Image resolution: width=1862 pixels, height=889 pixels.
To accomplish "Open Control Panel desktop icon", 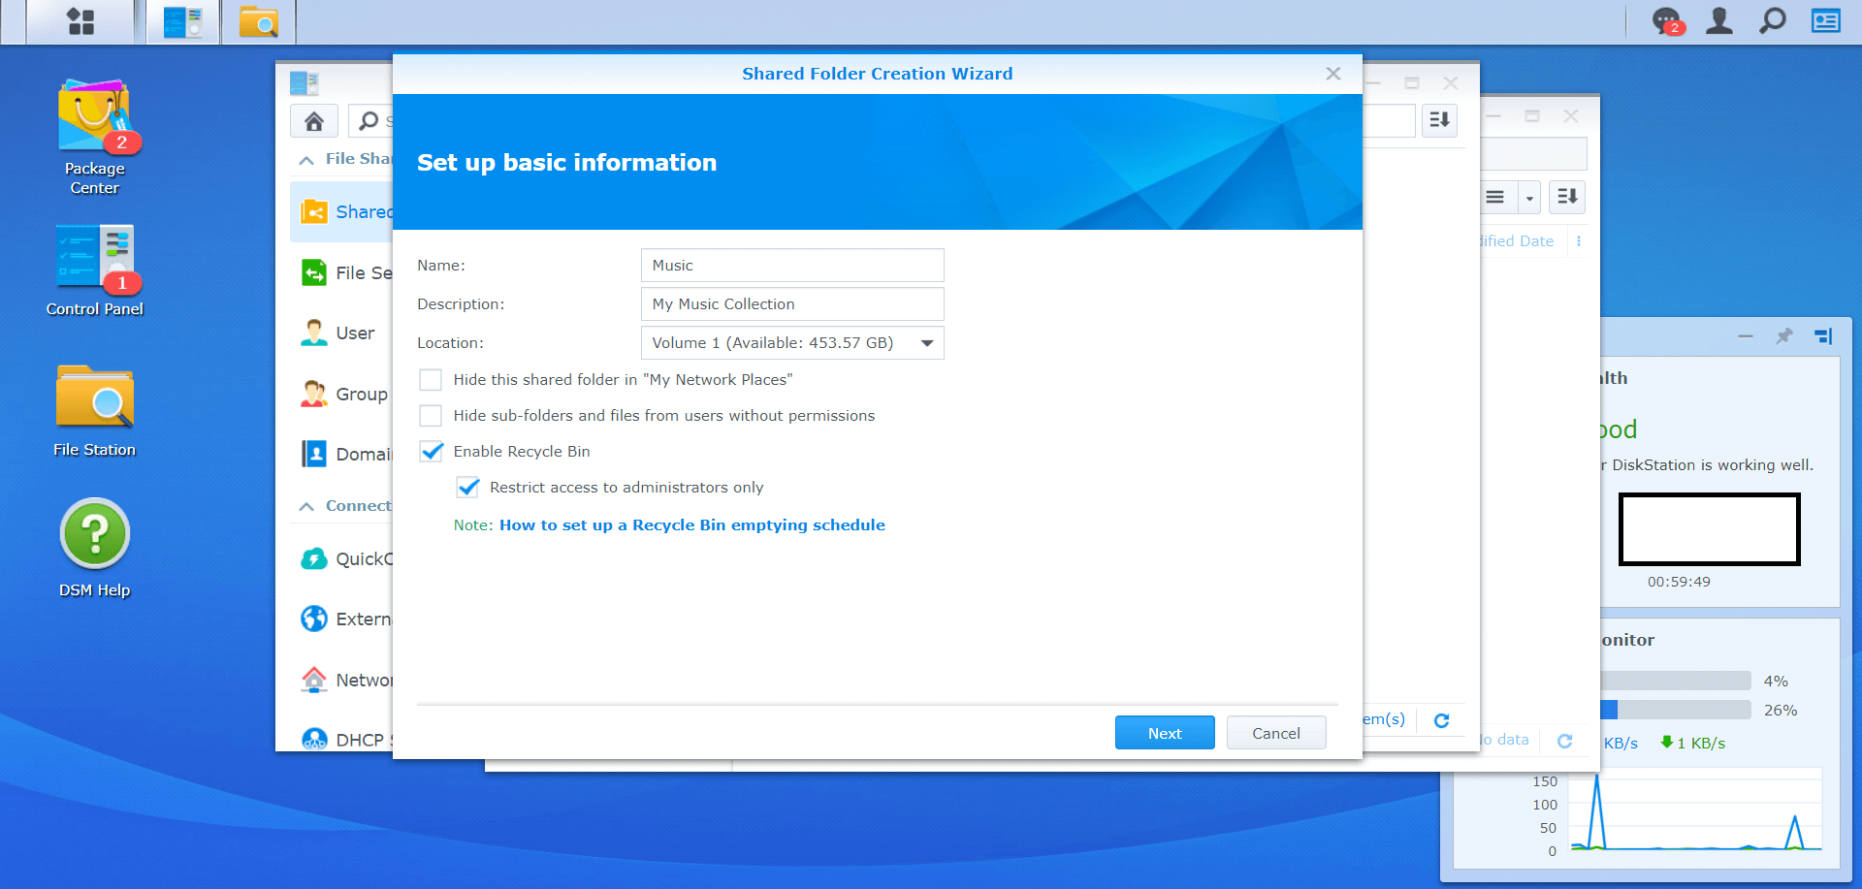I will (x=94, y=270).
